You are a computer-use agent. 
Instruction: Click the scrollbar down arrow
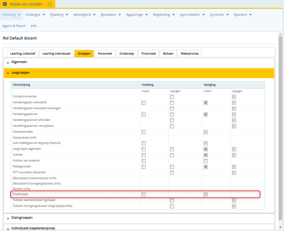280,227
